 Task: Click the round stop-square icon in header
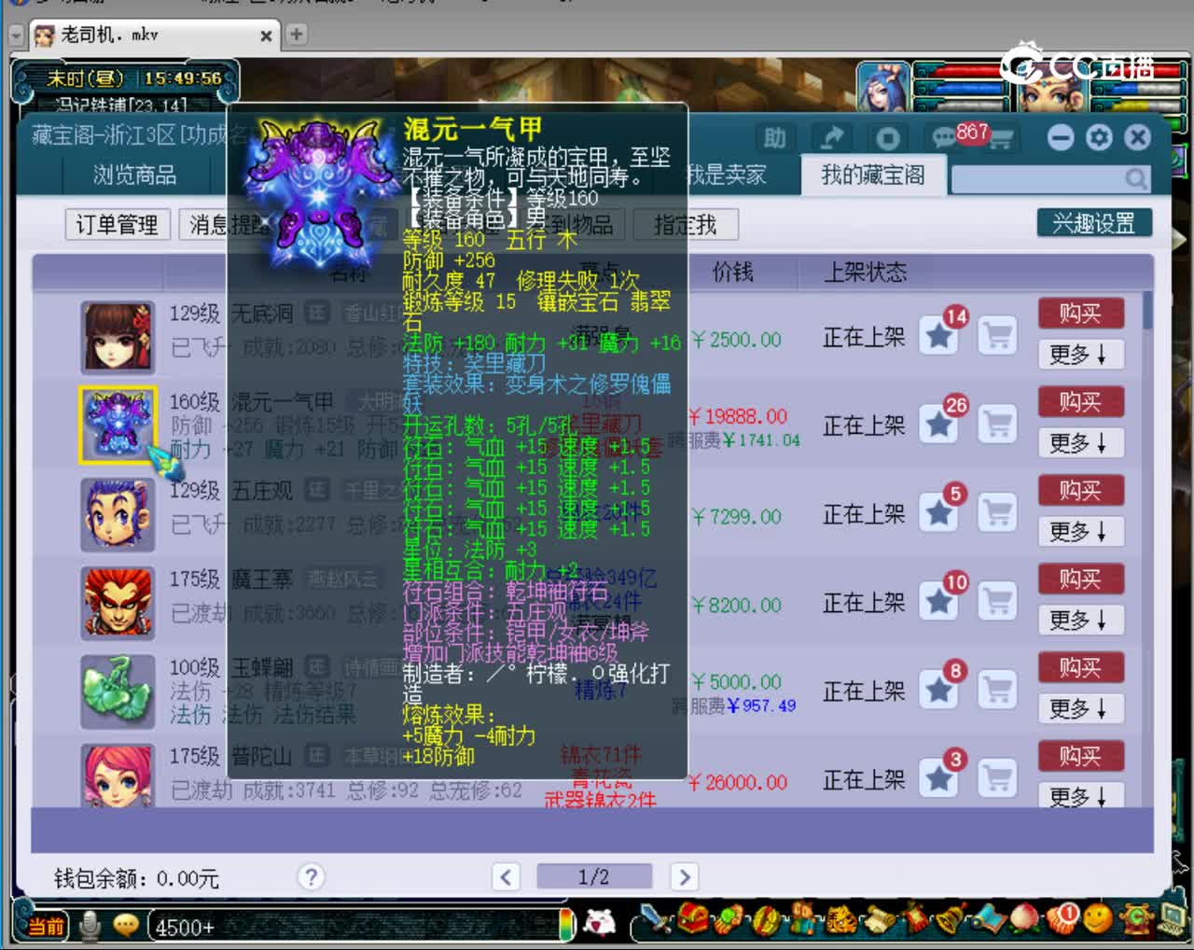[x=887, y=138]
